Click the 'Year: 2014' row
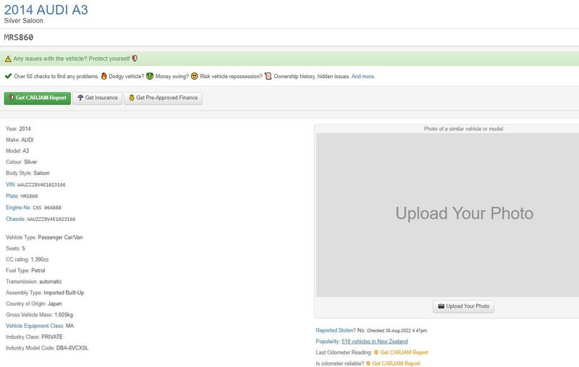Image resolution: width=579 pixels, height=367 pixels. tap(18, 129)
